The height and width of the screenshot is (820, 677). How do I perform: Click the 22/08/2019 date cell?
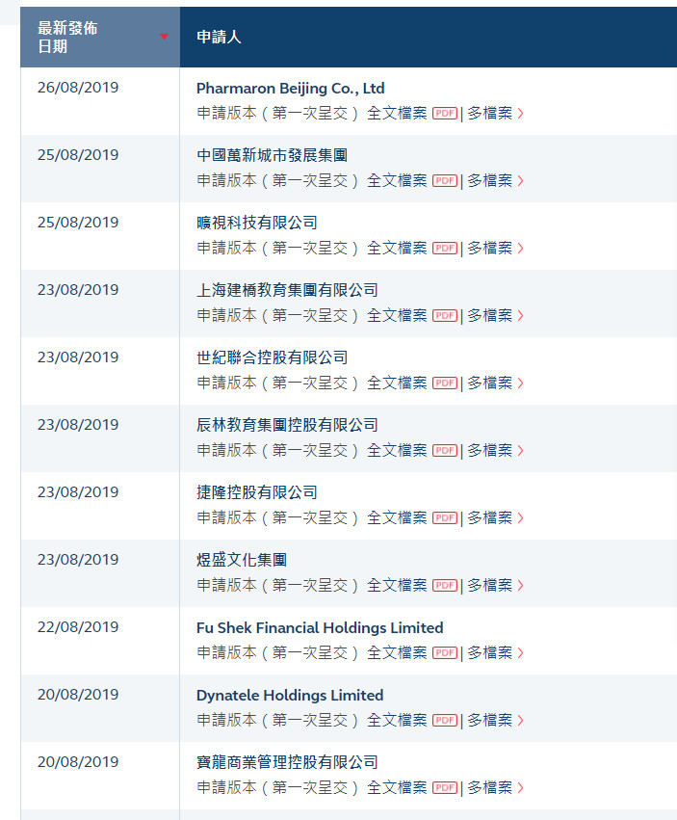click(x=78, y=627)
